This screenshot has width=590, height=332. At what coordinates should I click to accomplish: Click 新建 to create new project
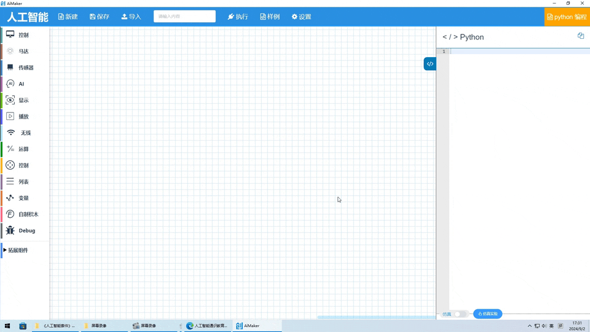tap(68, 17)
